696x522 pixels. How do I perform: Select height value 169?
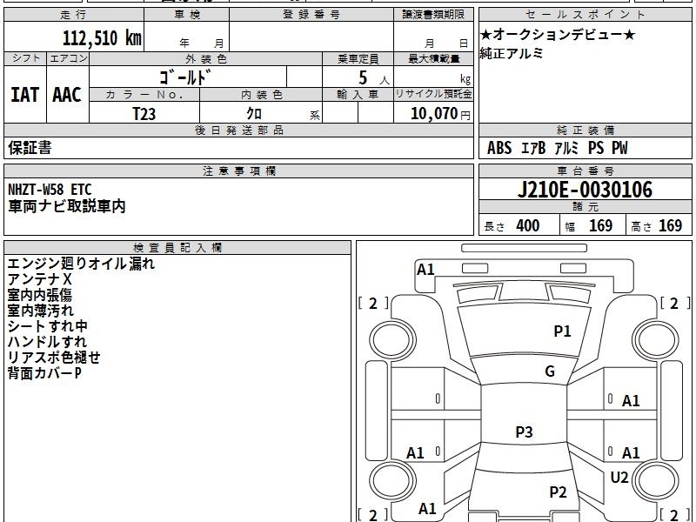click(x=670, y=225)
